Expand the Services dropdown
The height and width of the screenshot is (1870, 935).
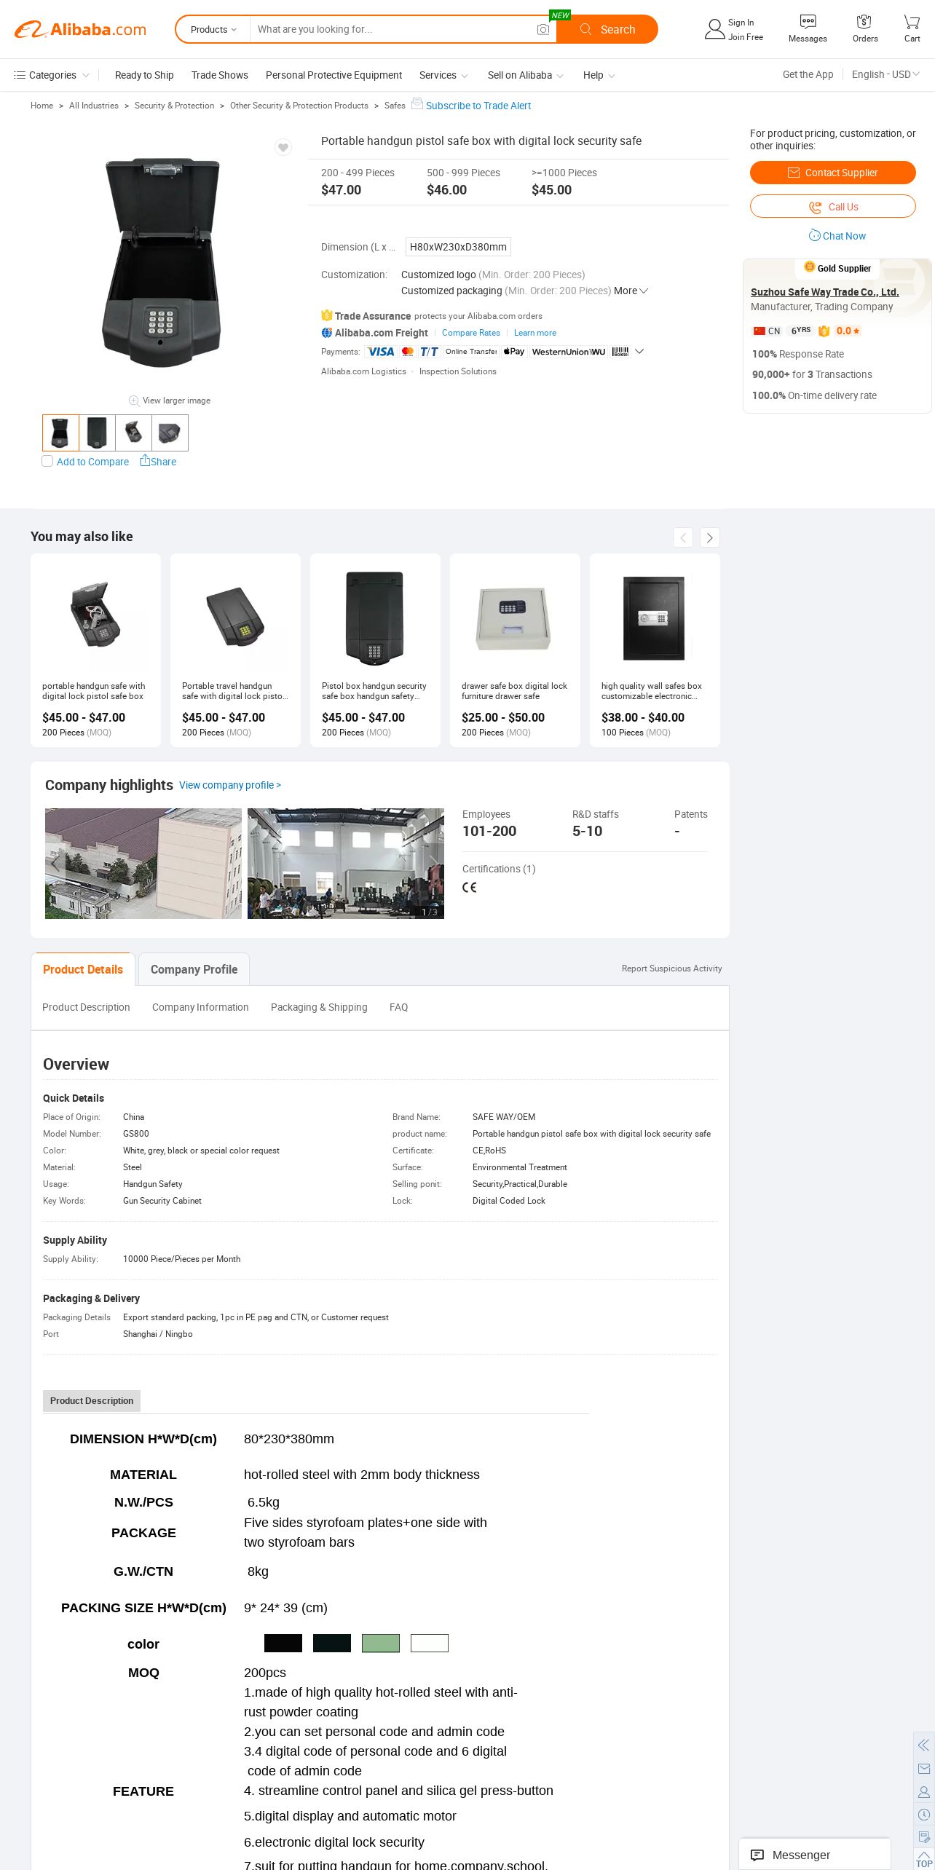click(x=443, y=75)
